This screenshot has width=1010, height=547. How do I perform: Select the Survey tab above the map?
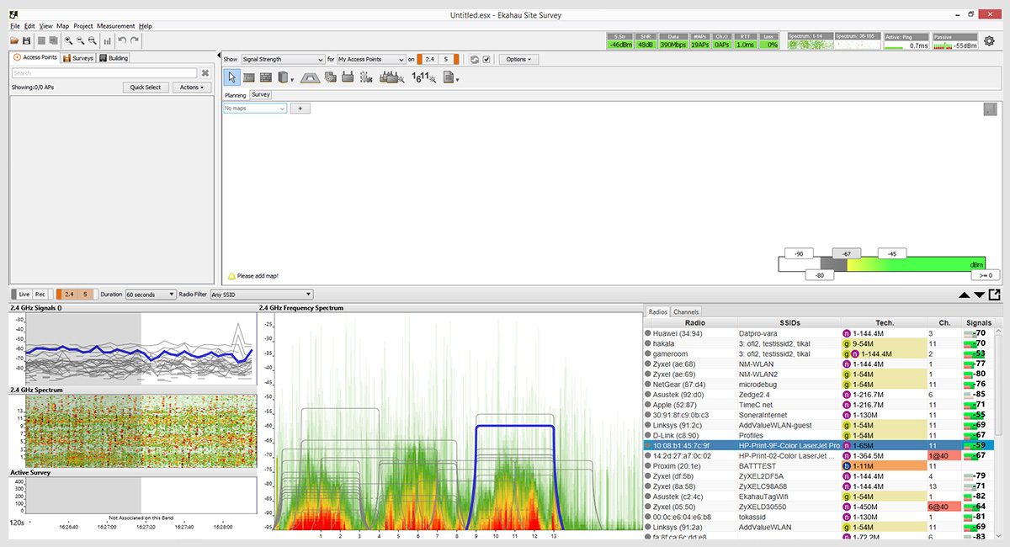point(260,95)
